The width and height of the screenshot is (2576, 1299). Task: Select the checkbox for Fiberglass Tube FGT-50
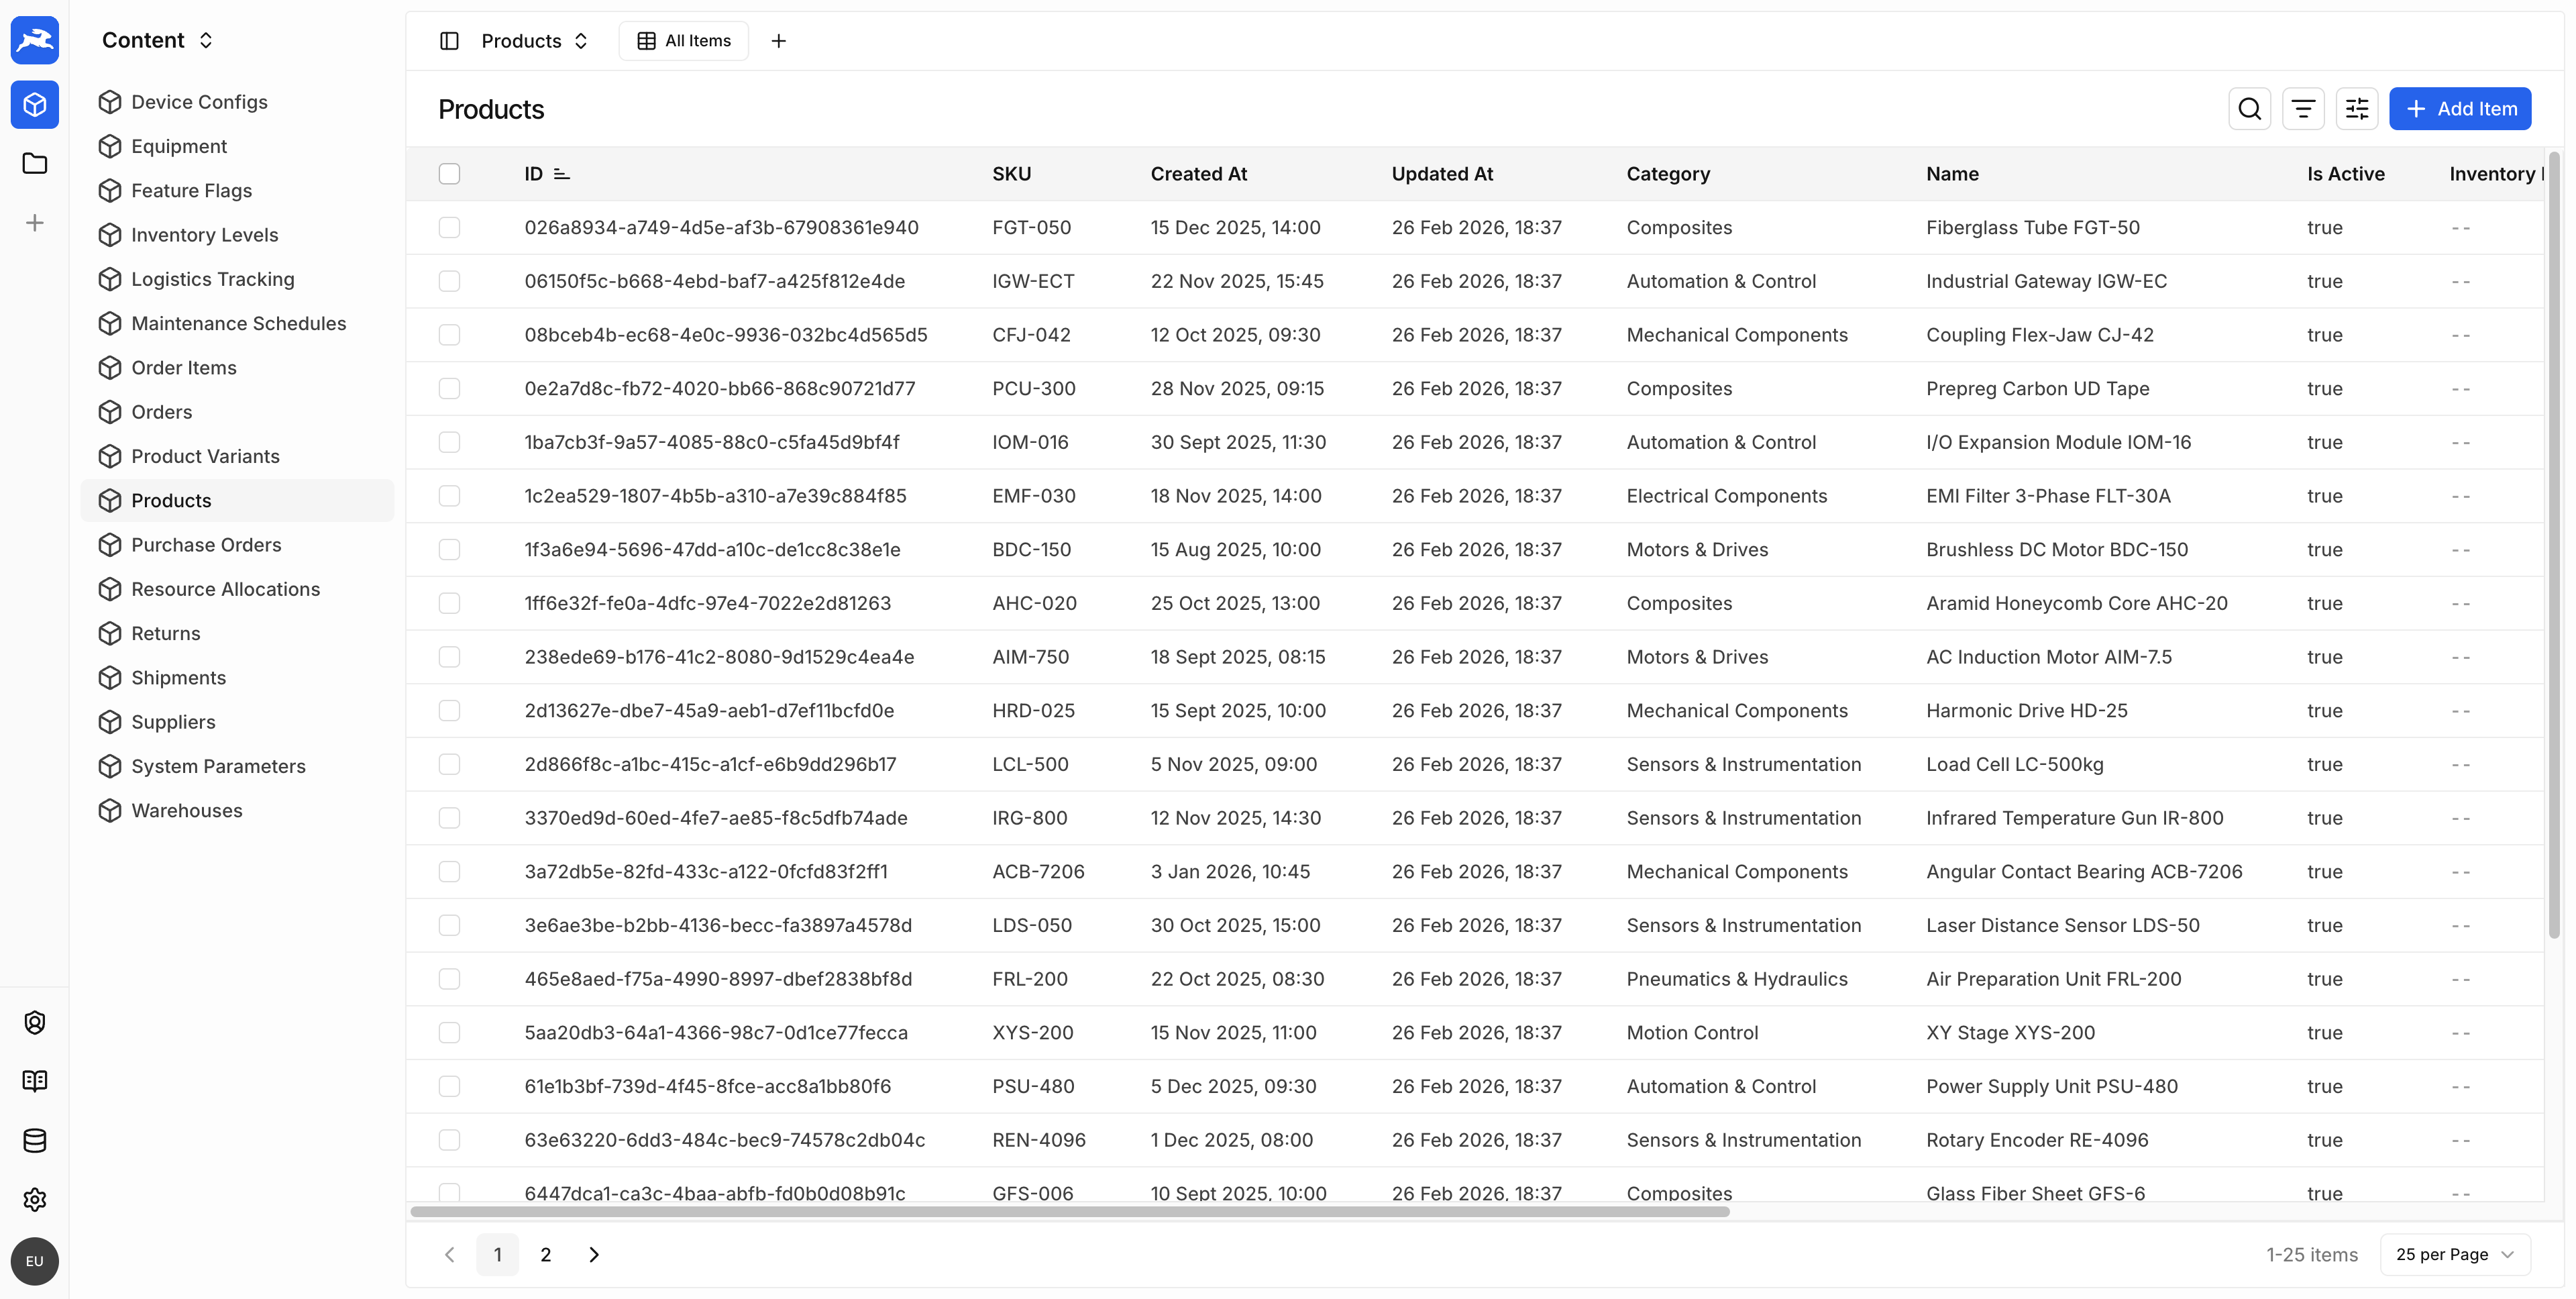[449, 227]
